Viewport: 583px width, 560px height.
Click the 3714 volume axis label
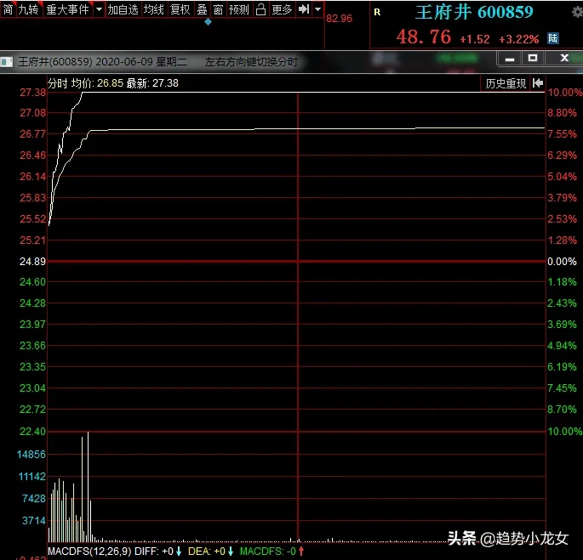pyautogui.click(x=34, y=521)
